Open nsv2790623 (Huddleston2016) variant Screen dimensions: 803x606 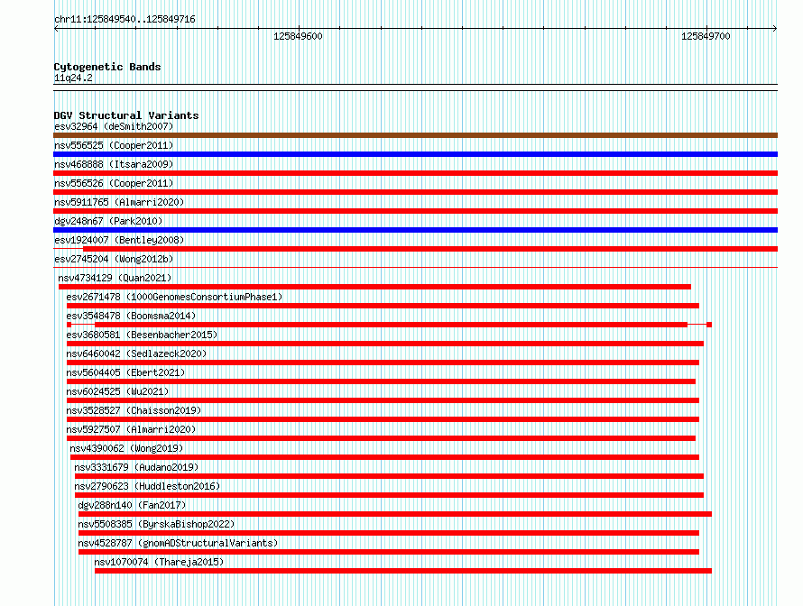tap(147, 486)
